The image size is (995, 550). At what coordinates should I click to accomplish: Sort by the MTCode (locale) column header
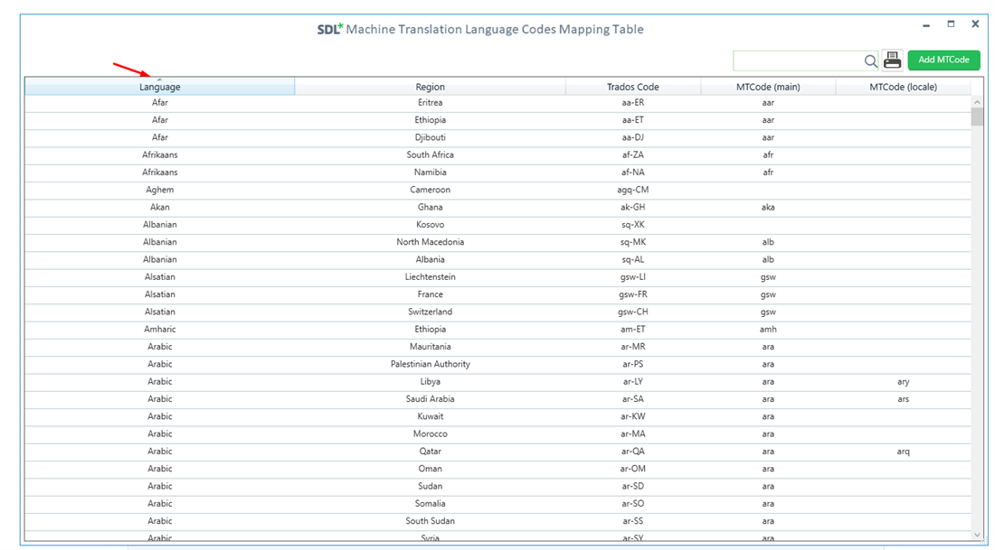tap(903, 87)
